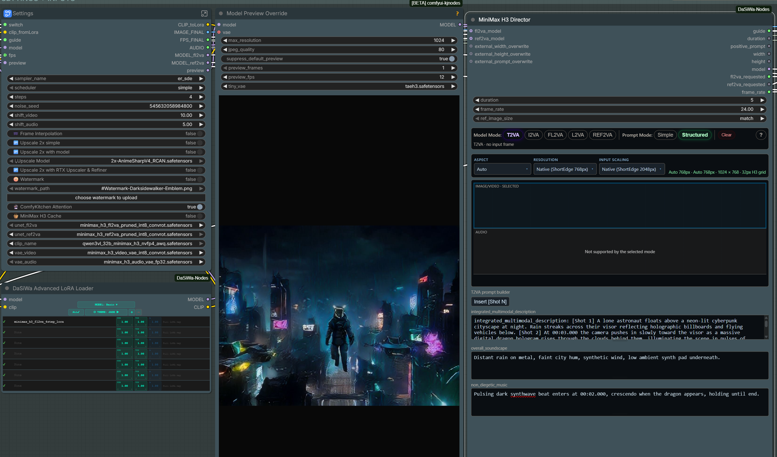The width and height of the screenshot is (777, 457).
Task: Decrease Director frame_rate with its left arrow
Action: 477,109
